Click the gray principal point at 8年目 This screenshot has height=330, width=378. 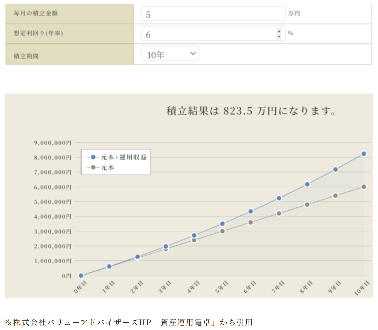(307, 204)
